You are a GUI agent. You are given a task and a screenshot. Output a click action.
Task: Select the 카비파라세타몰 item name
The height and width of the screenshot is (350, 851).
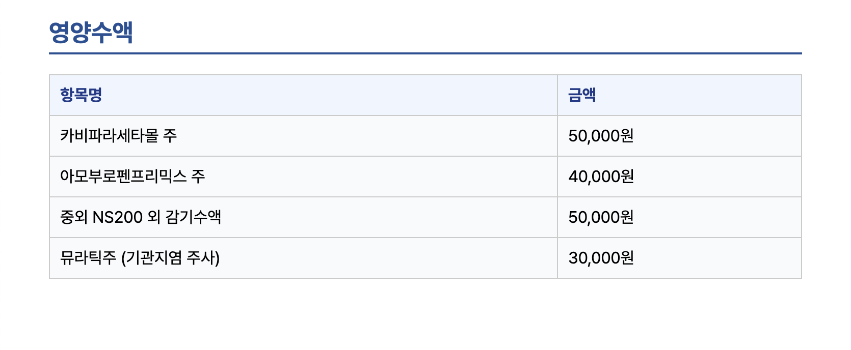109,135
